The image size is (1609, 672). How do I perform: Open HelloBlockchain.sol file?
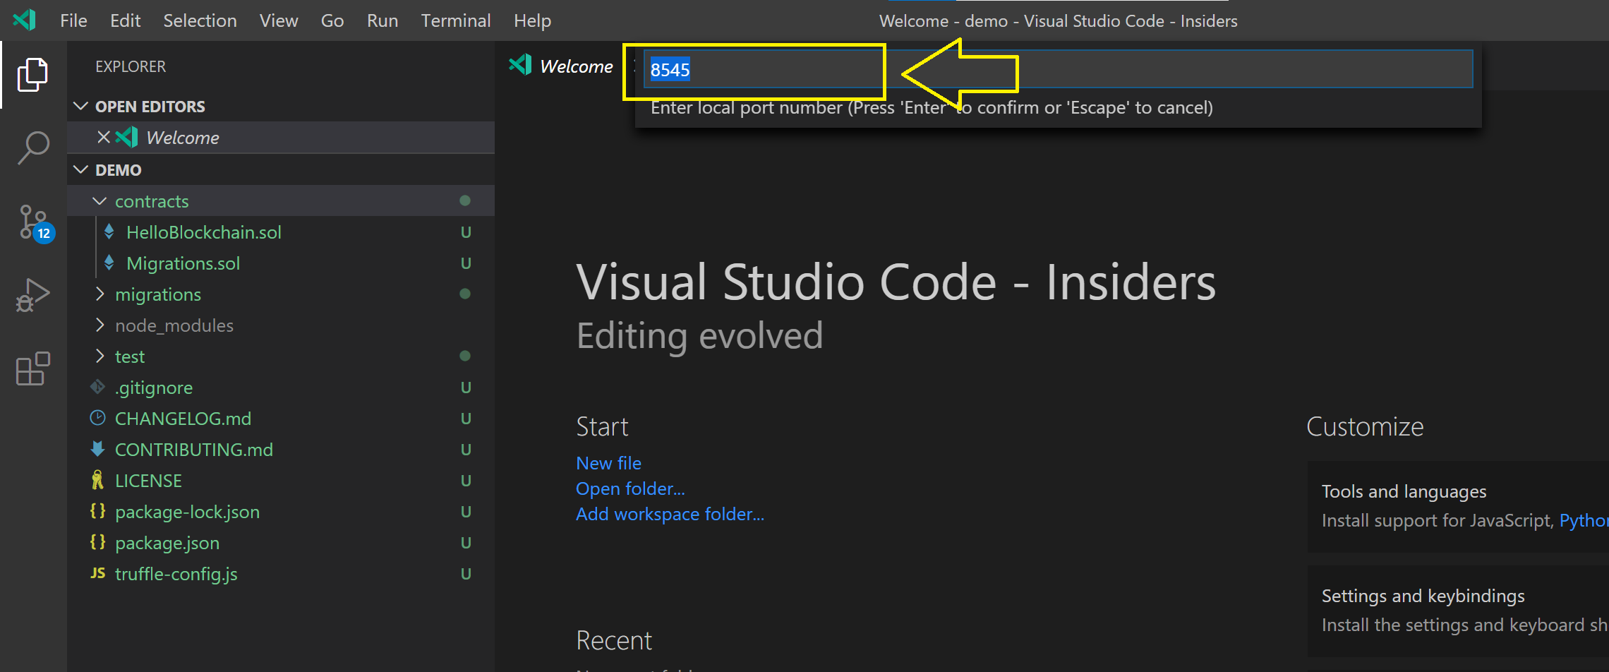click(203, 232)
